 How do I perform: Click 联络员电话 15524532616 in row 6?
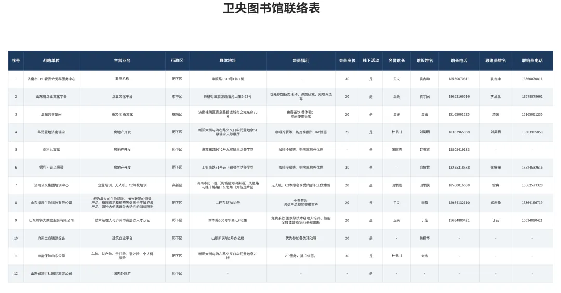point(532,167)
